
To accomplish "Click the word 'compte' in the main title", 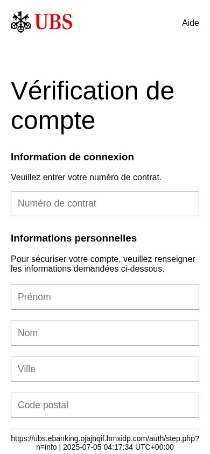I will (53, 120).
